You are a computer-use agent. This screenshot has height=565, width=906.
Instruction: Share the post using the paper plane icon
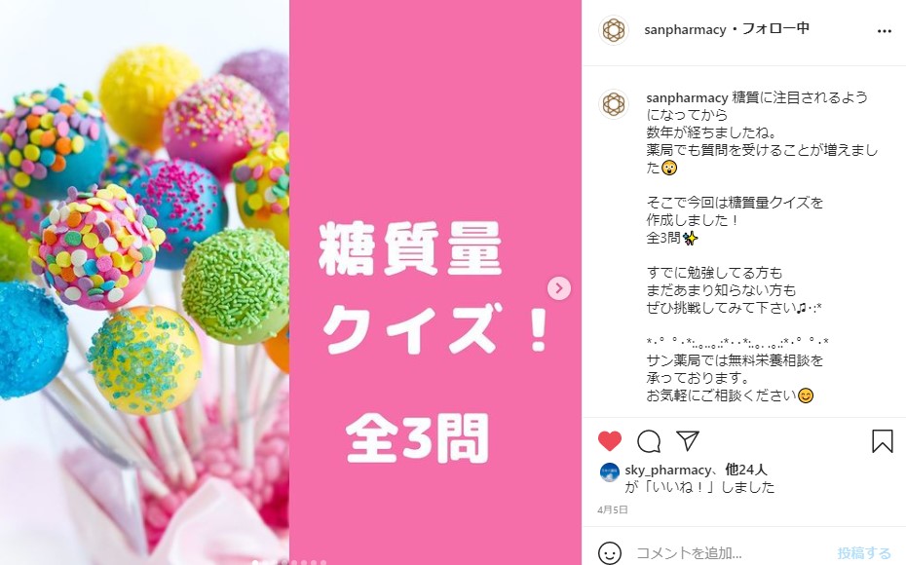pyautogui.click(x=688, y=440)
